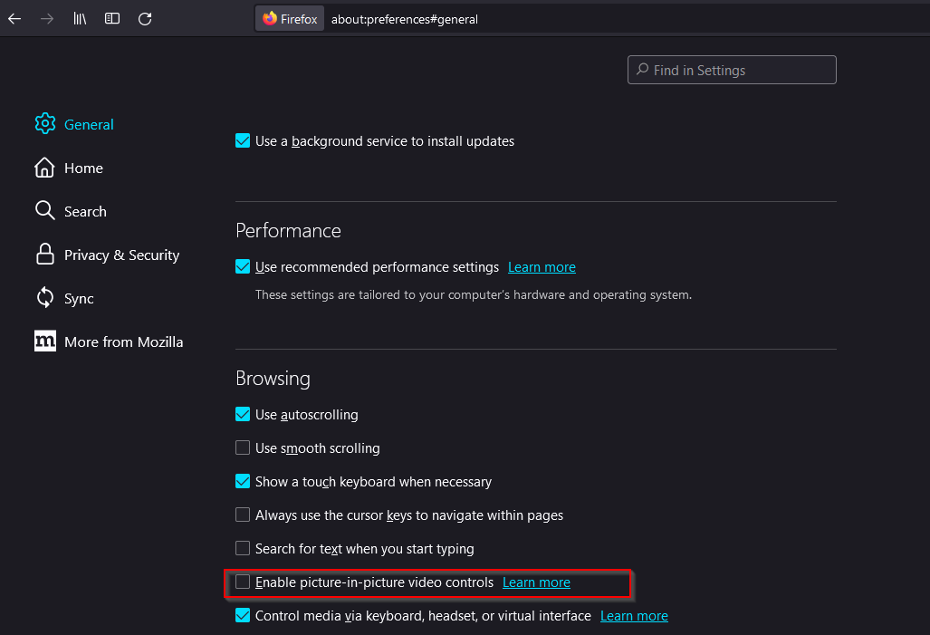This screenshot has height=635, width=930.
Task: Click the back arrow navigation button
Action: click(x=14, y=19)
